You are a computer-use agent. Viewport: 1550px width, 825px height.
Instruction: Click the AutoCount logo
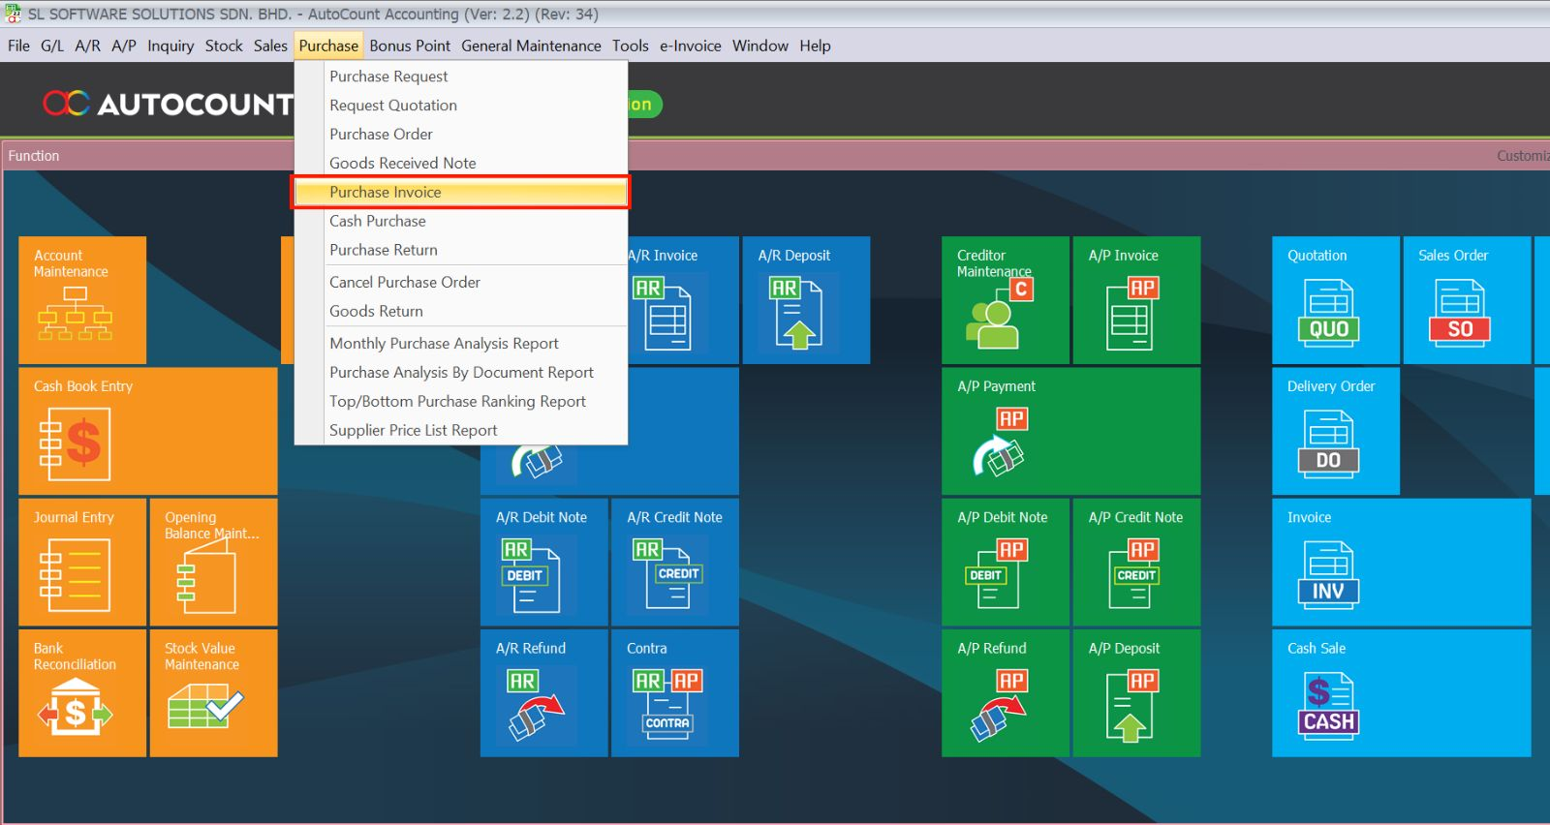167,104
